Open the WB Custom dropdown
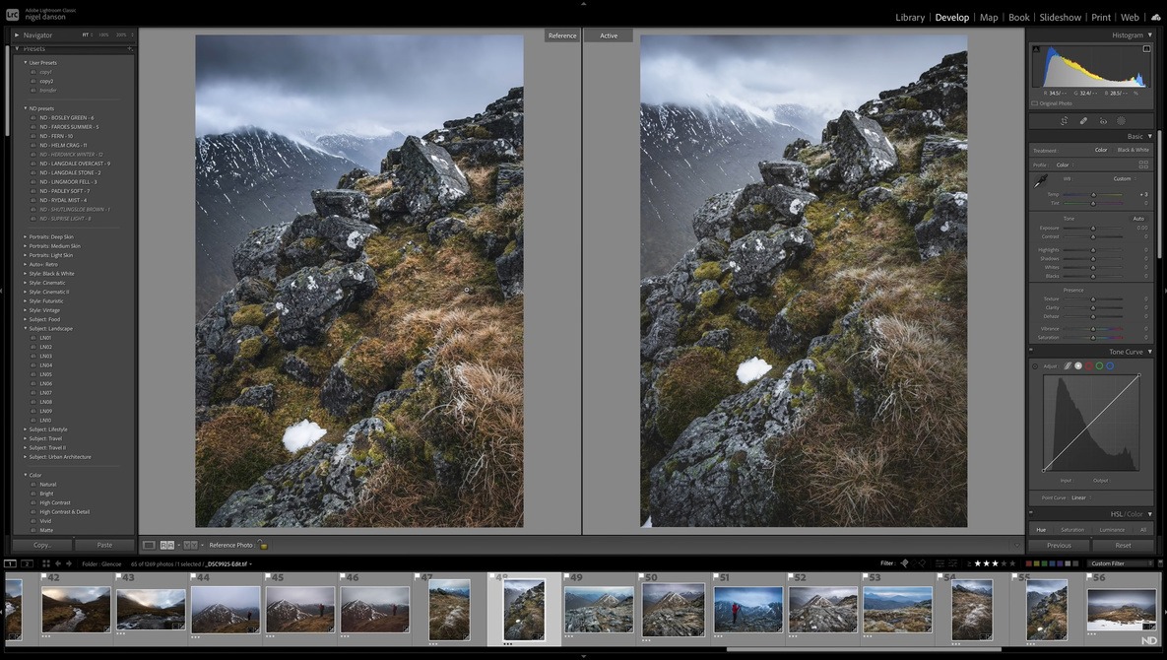The image size is (1167, 660). 1124,178
